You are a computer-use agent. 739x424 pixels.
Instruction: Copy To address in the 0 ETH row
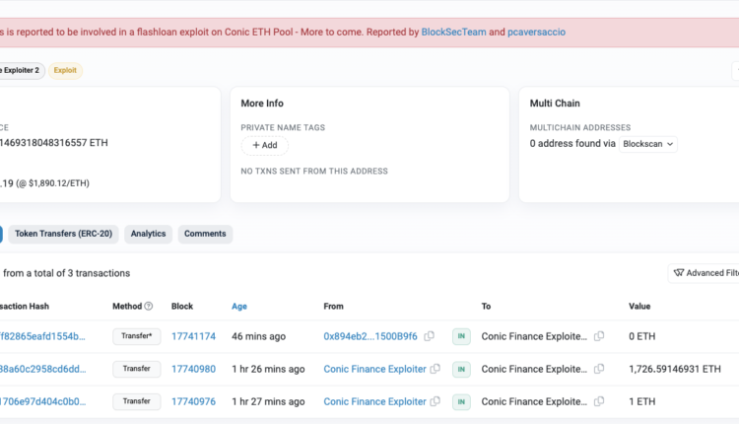599,336
